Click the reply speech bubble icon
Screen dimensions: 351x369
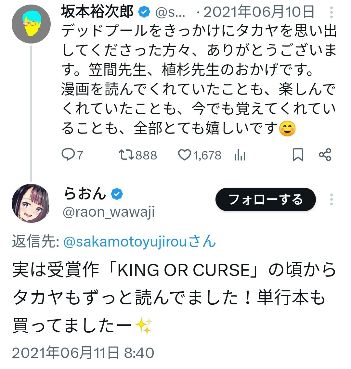[x=68, y=155]
